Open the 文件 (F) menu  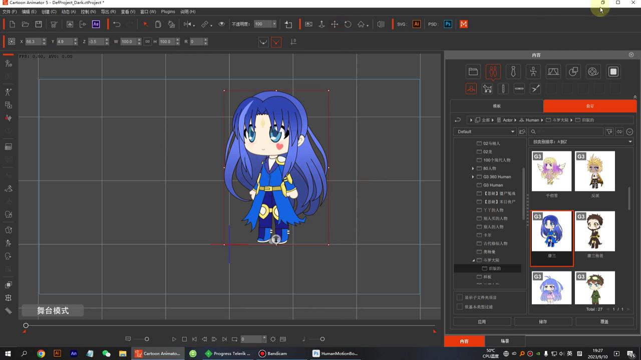10,11
